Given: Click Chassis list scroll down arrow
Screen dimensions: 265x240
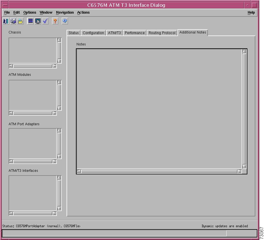Looking at the screenshot, I should pos(59,61).
